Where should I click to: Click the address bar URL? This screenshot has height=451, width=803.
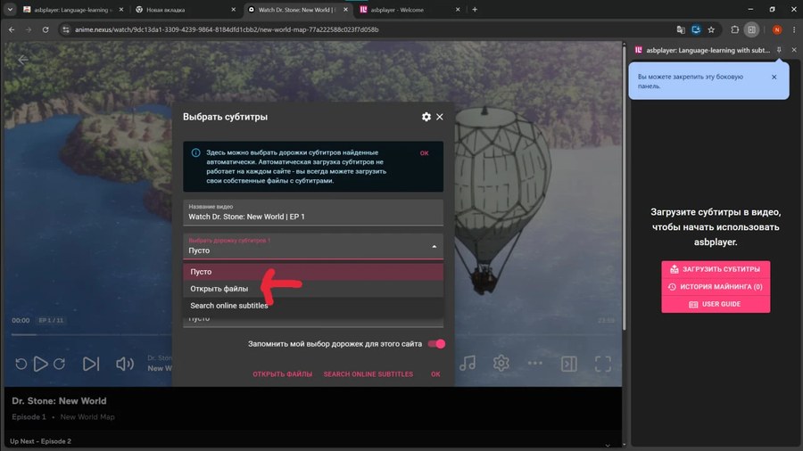[x=227, y=29]
